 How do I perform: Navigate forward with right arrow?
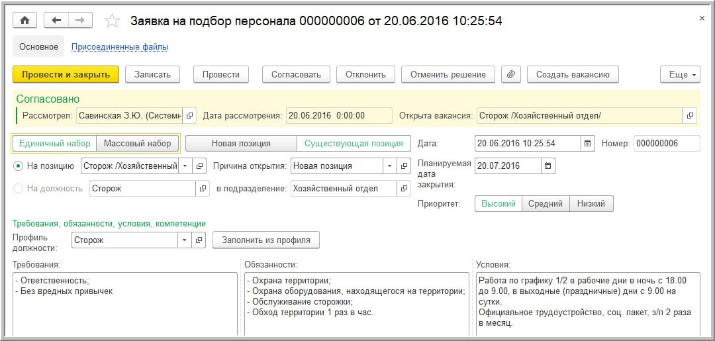pyautogui.click(x=80, y=20)
